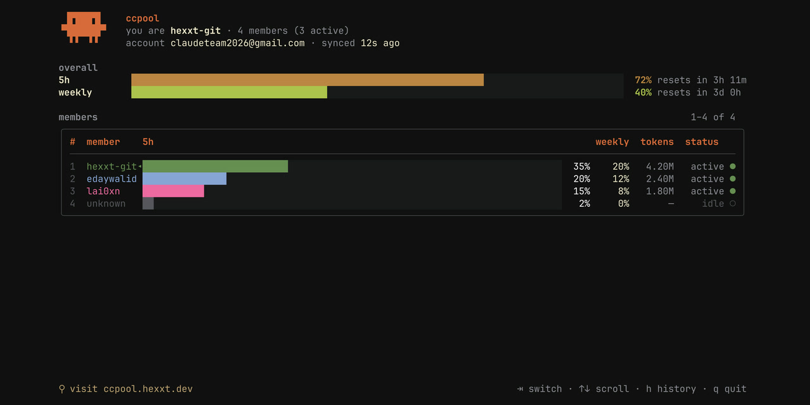Click the active status dot for lai0xn
810x405 pixels.
(x=732, y=191)
